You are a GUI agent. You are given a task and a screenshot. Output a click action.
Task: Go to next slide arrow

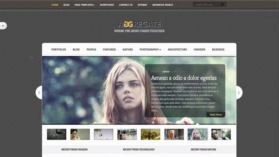[239, 92]
